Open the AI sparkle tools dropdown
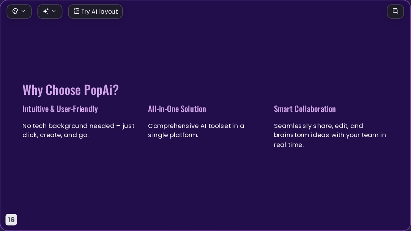This screenshot has width=411, height=232. coord(50,11)
